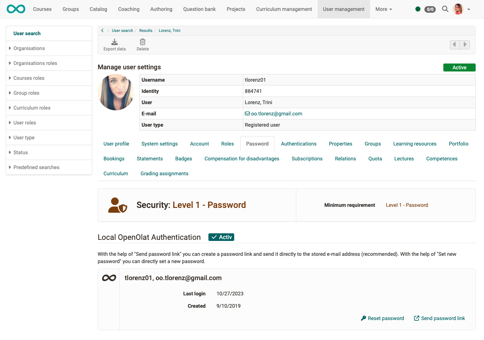Screen dimensions: 484x340
Task: Click the breadcrumb back chevron
Action: click(x=102, y=30)
